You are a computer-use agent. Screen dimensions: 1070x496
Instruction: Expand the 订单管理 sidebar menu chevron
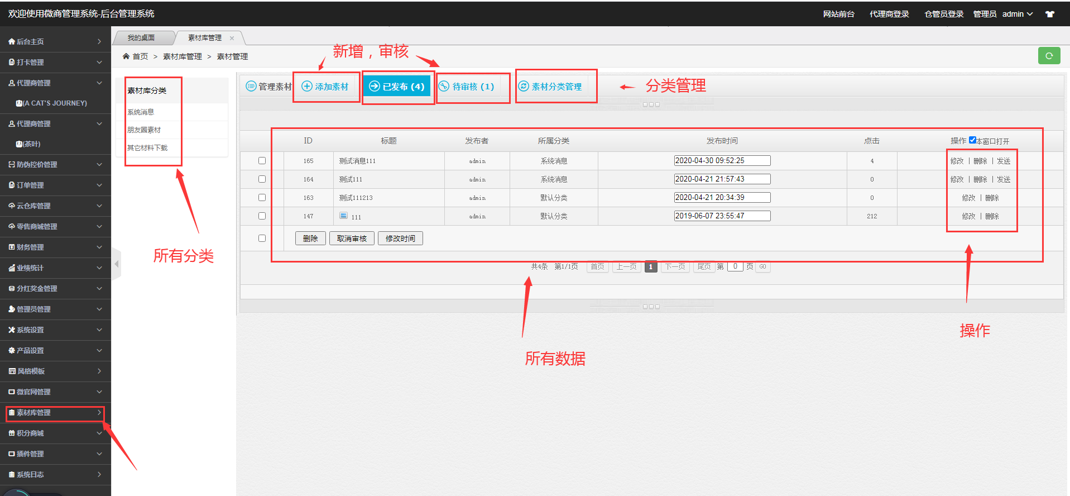point(99,185)
